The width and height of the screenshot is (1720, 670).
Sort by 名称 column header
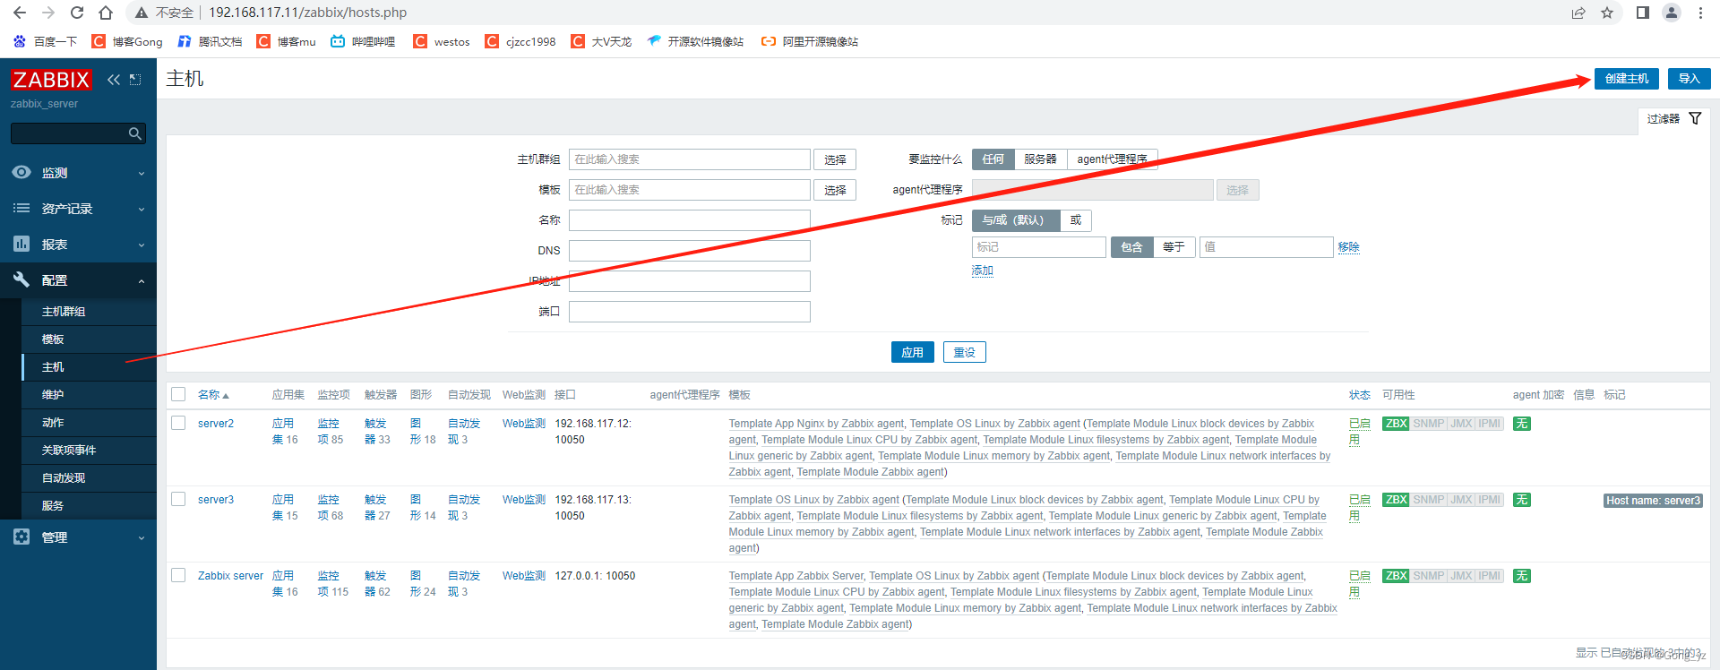point(213,395)
